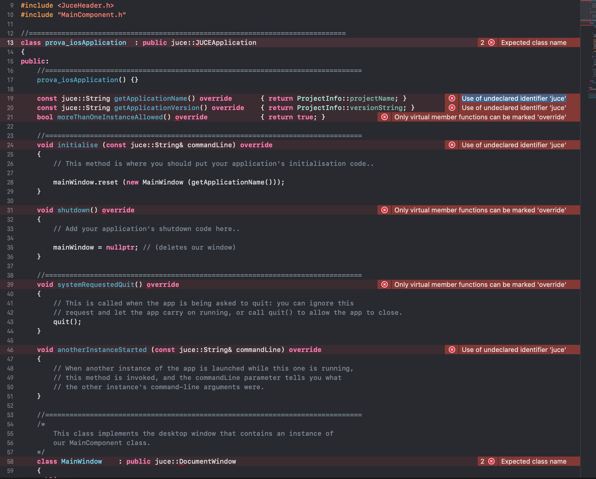596x479 pixels.
Task: Click error icon on line 20 banner
Action: tap(452, 108)
